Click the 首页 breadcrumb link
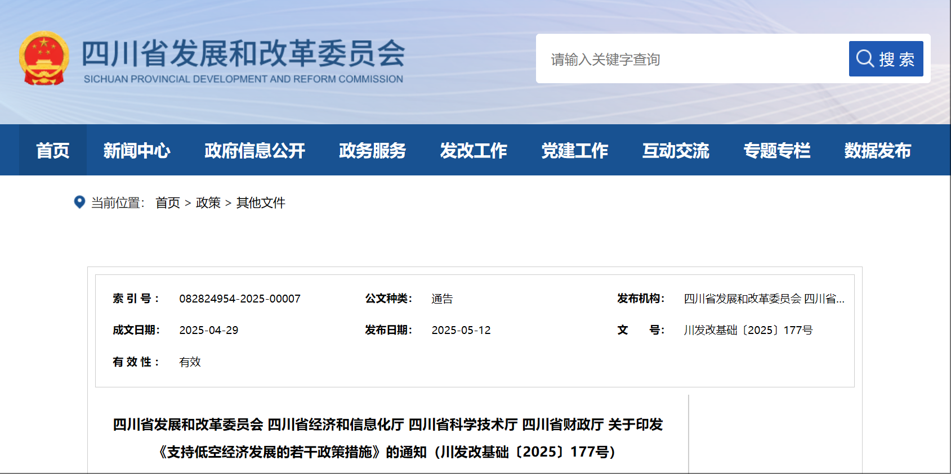 point(168,203)
